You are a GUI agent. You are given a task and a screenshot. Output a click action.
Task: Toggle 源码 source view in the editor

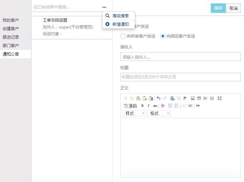tap(130, 106)
